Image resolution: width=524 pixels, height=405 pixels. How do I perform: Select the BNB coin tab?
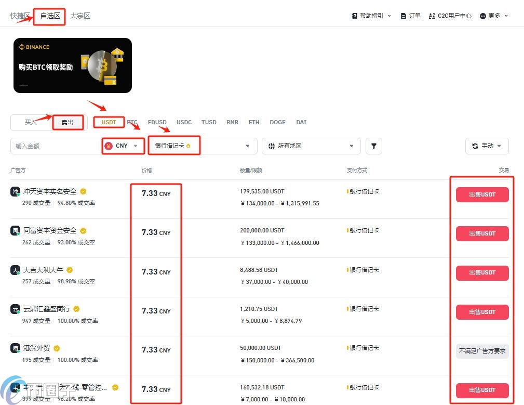(232, 122)
